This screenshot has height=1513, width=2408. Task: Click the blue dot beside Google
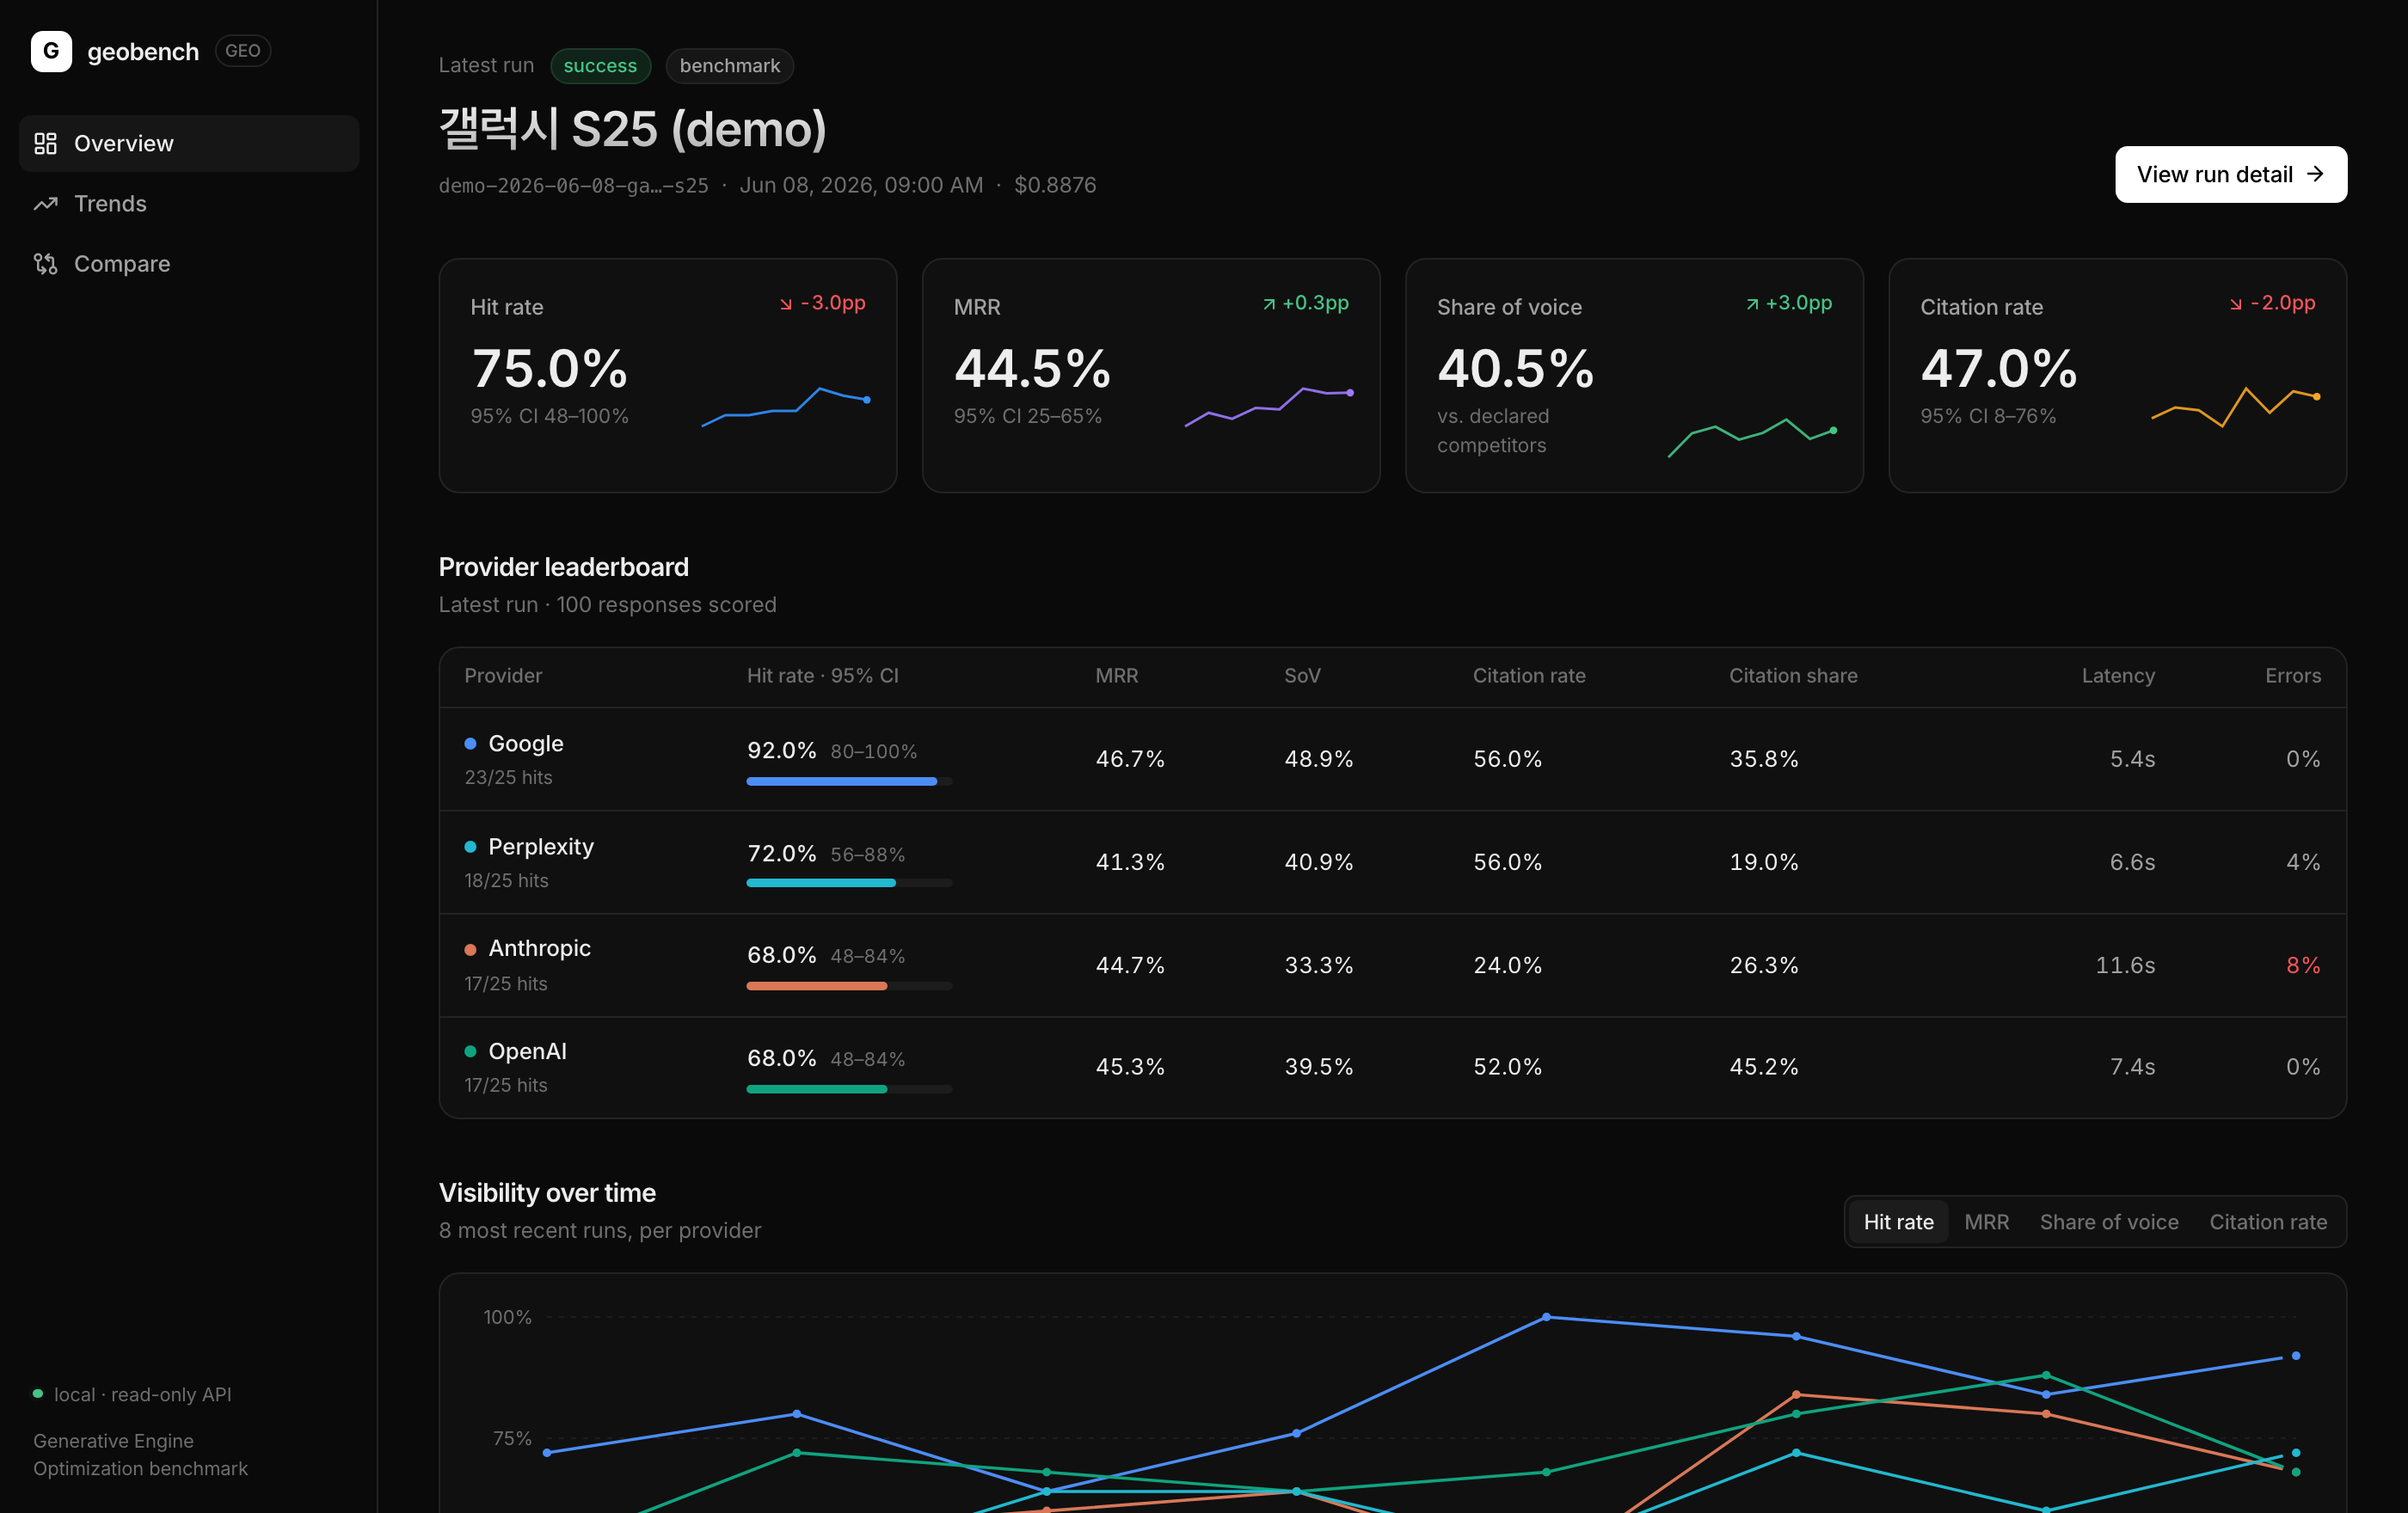(470, 744)
